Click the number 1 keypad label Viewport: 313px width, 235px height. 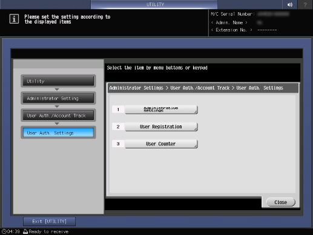click(118, 110)
